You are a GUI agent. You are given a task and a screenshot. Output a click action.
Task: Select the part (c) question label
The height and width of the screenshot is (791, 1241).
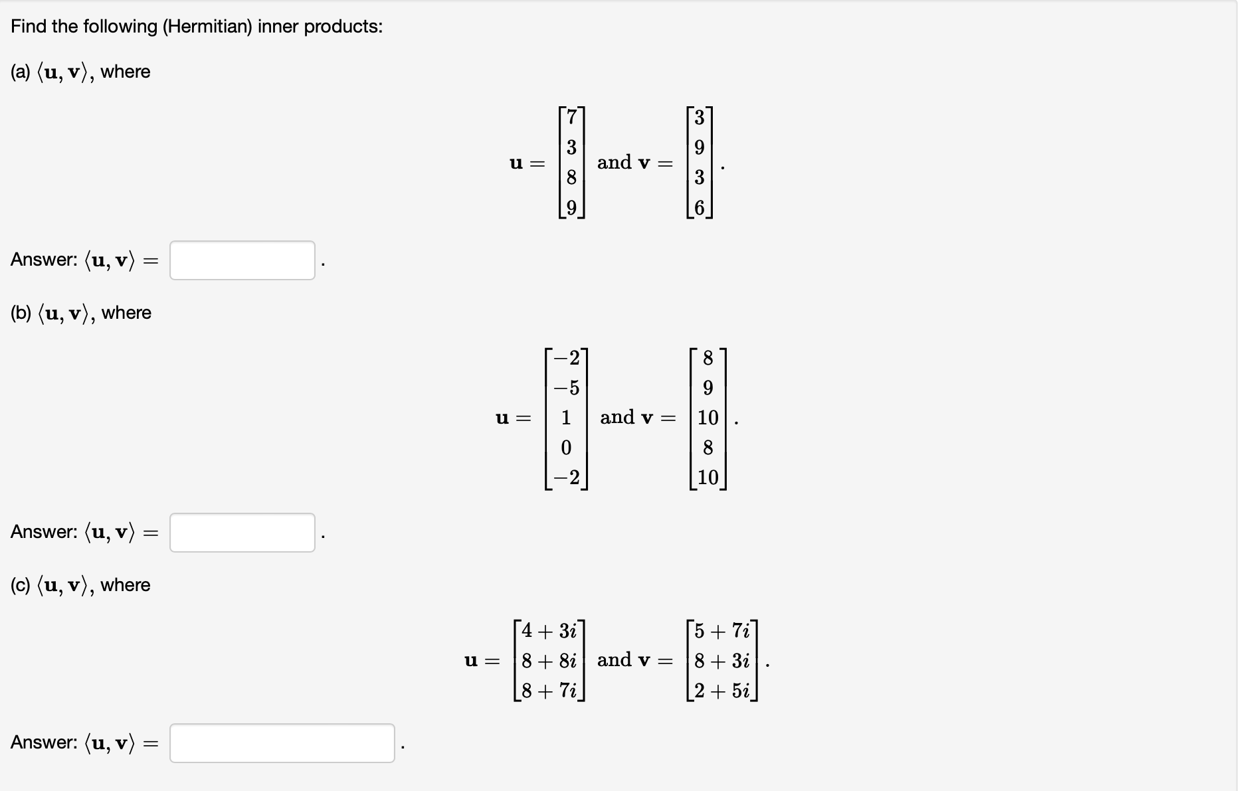[x=80, y=584]
